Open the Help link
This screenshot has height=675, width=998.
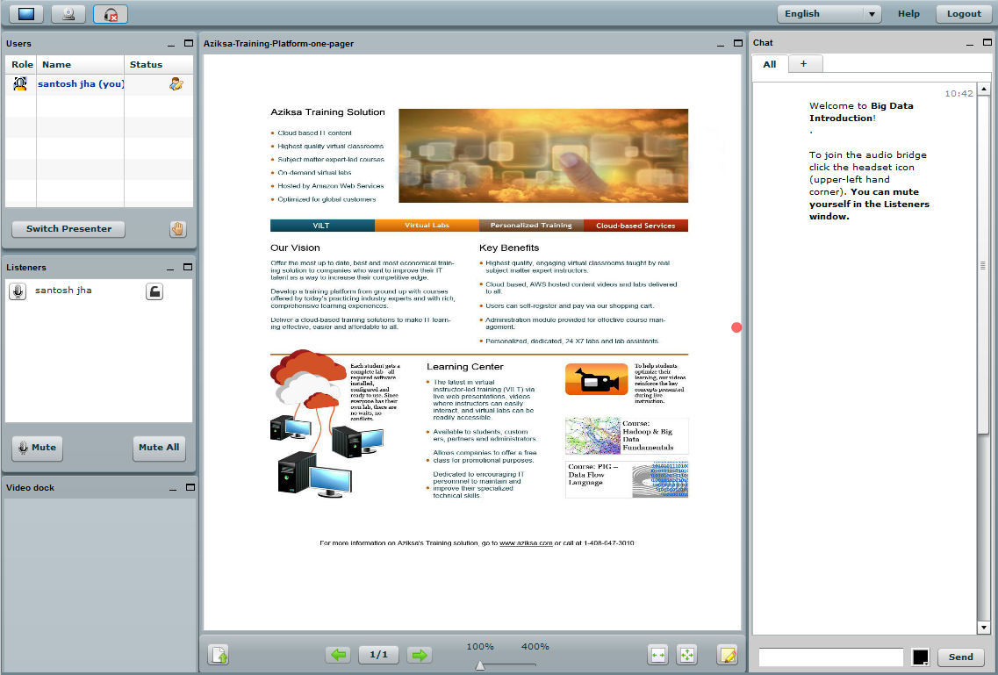click(x=908, y=14)
